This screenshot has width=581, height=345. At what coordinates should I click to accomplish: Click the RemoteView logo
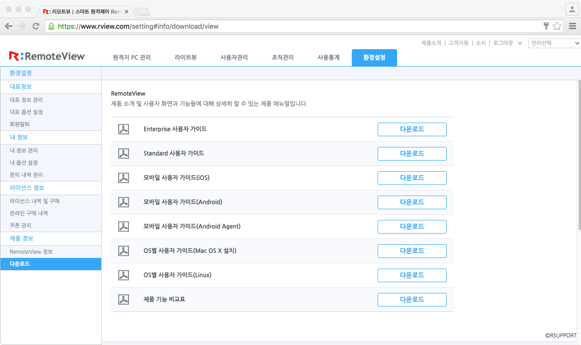(47, 56)
